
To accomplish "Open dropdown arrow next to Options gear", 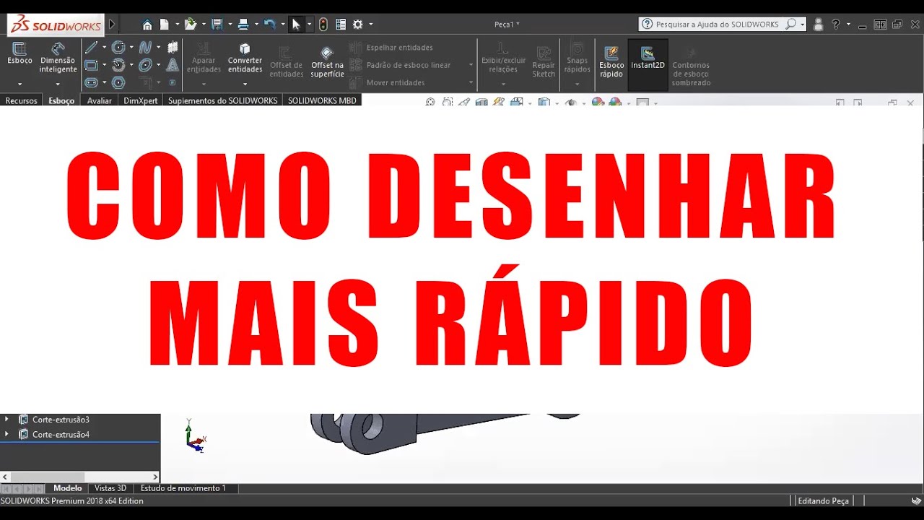I will coord(371,25).
